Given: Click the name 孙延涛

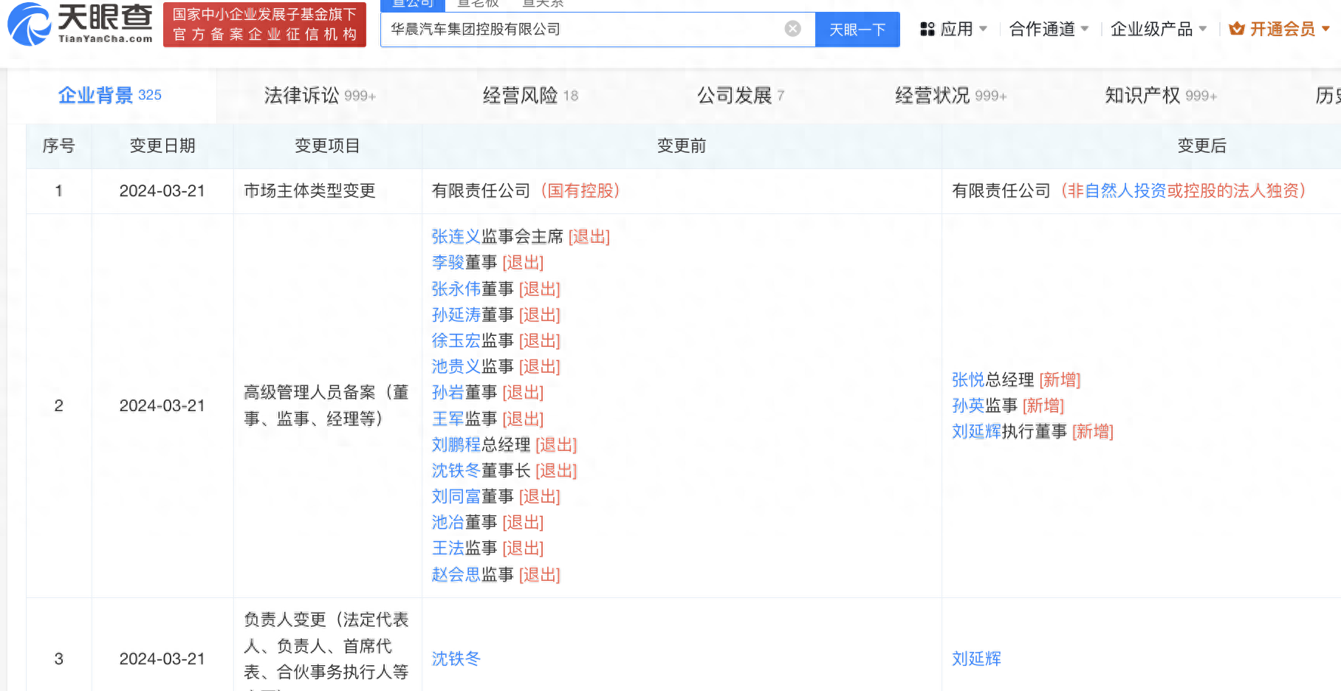Looking at the screenshot, I should [456, 314].
